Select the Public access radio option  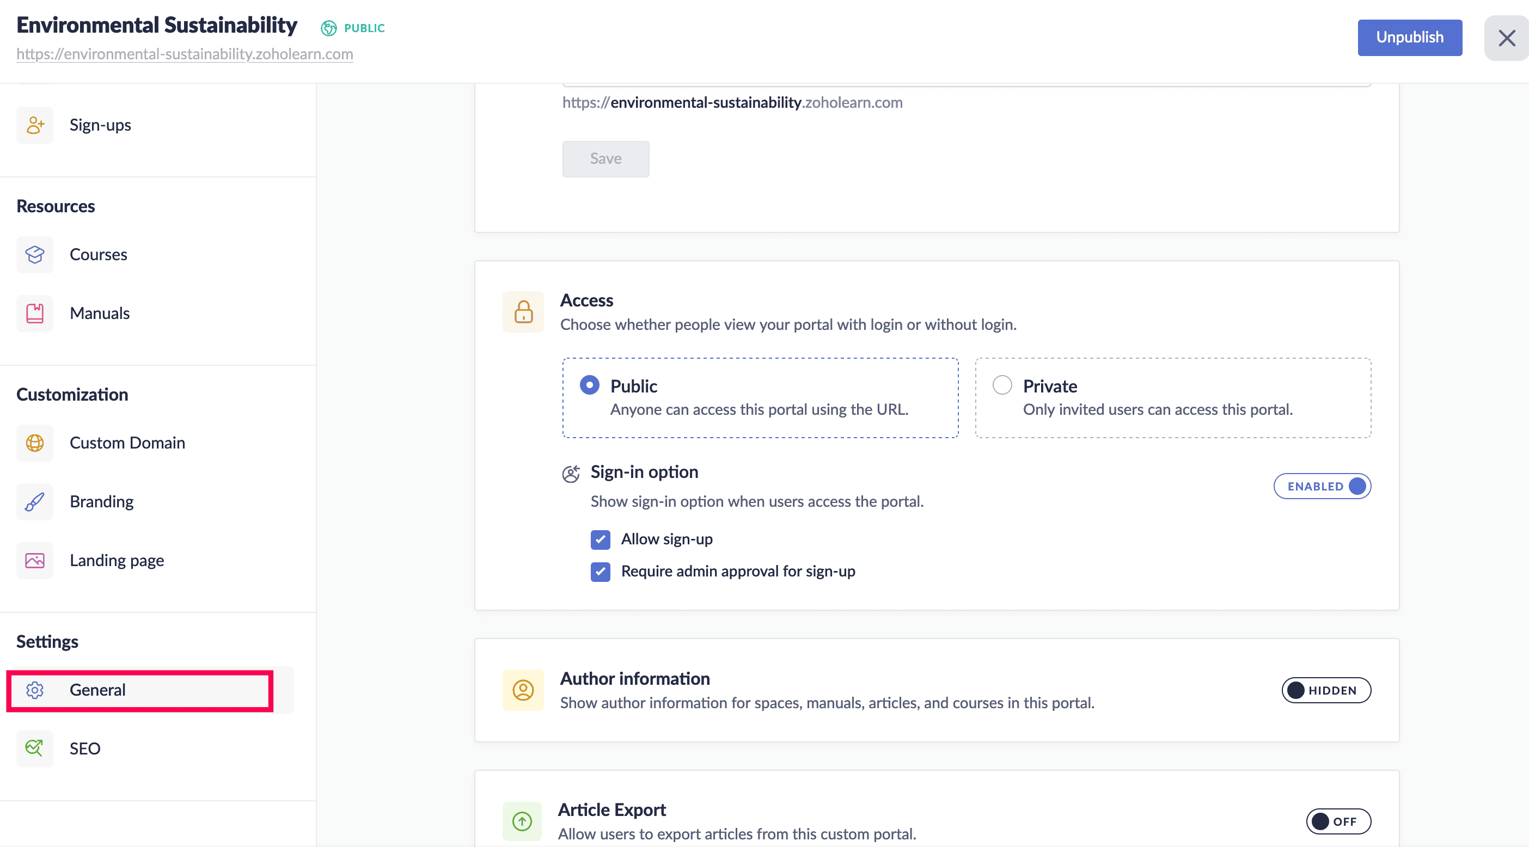click(x=589, y=385)
